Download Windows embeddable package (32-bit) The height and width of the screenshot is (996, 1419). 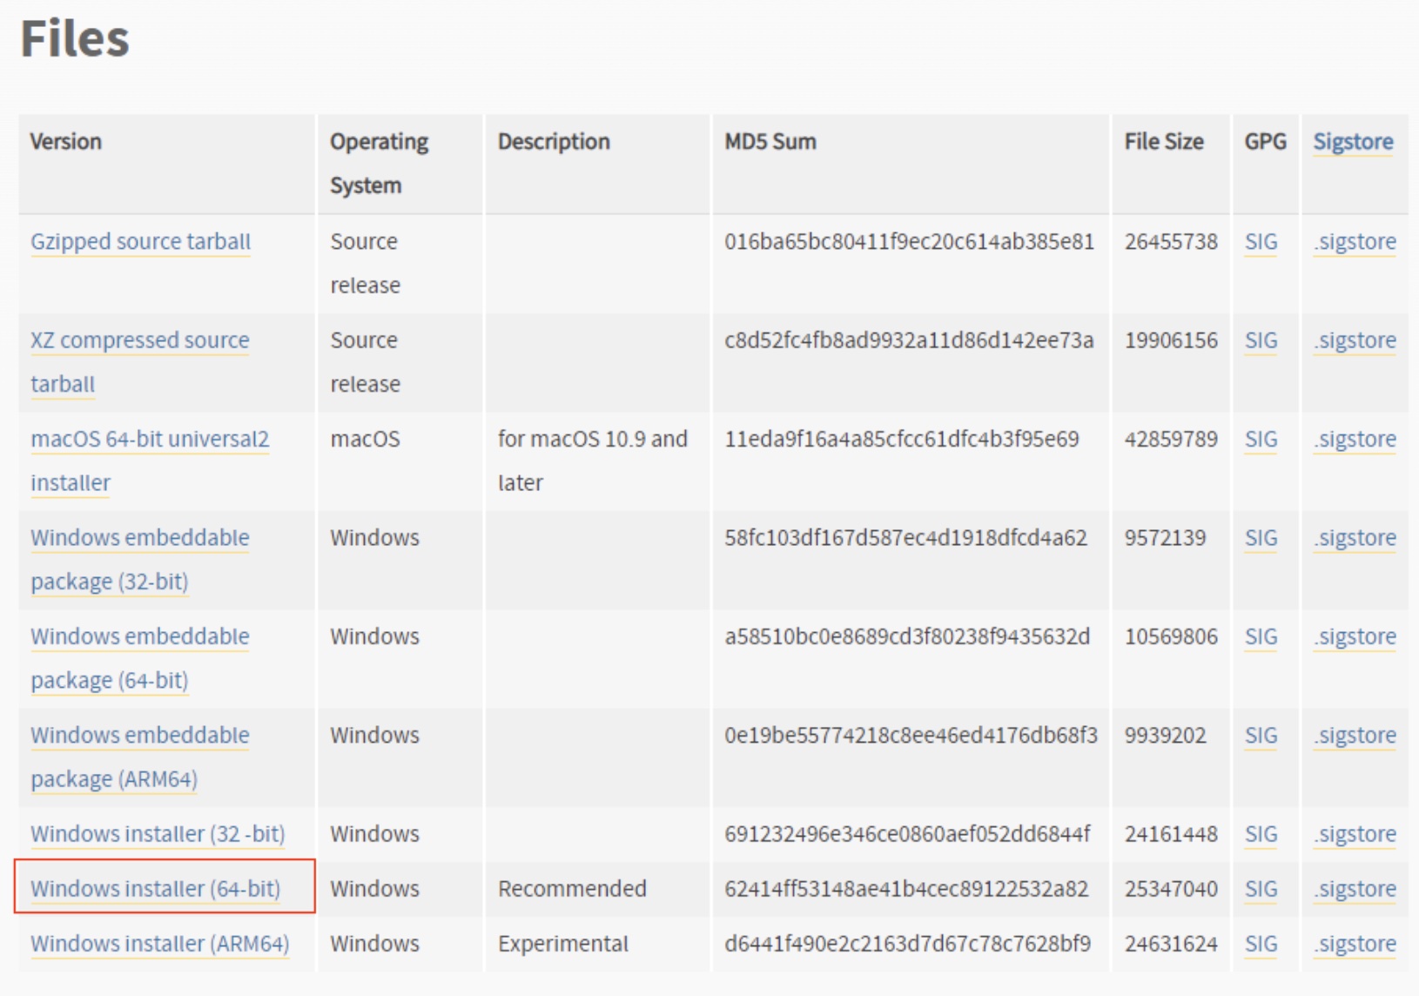tap(139, 560)
